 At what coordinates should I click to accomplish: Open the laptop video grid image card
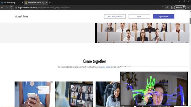(74, 94)
